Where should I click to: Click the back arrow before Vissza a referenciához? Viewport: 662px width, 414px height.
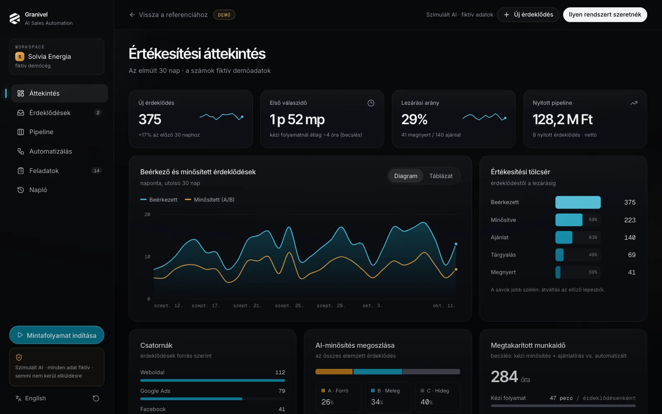132,15
